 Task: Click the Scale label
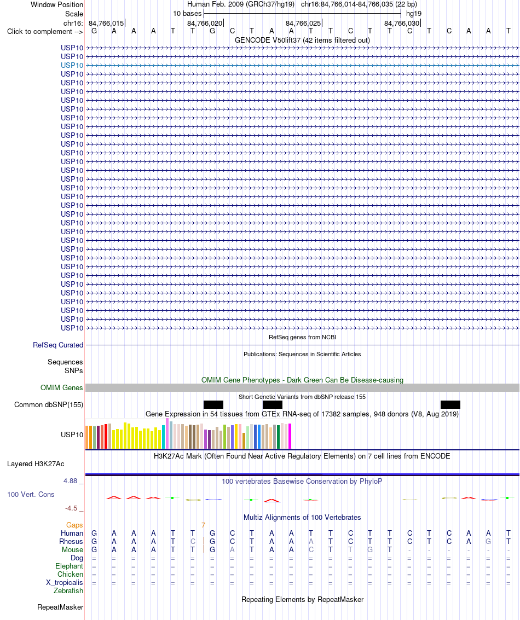click(74, 14)
